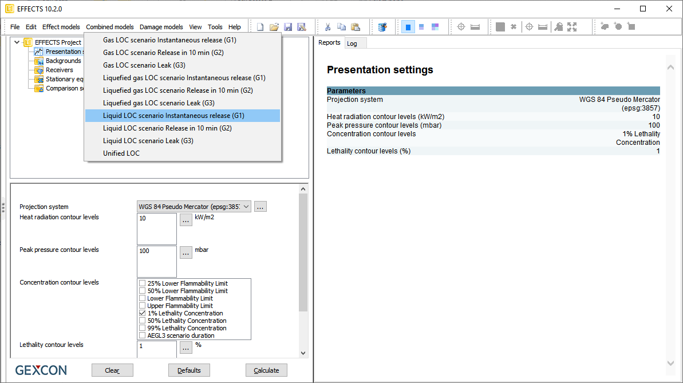Viewport: 683px width, 383px height.
Task: Select the Receivers folder in project tree
Action: pos(59,70)
